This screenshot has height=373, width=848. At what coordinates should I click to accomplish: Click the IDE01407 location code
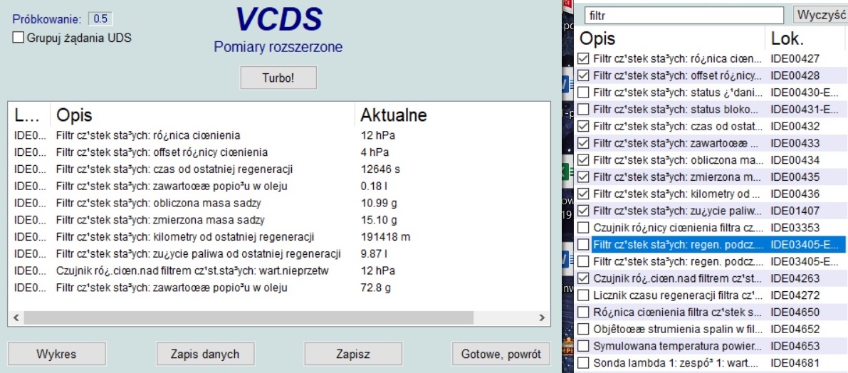click(795, 210)
